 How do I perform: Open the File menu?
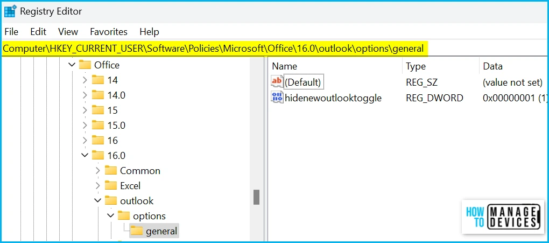click(11, 32)
